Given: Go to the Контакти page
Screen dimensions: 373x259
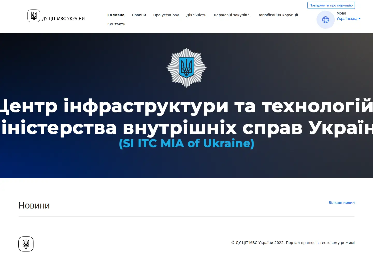Looking at the screenshot, I should [116, 24].
